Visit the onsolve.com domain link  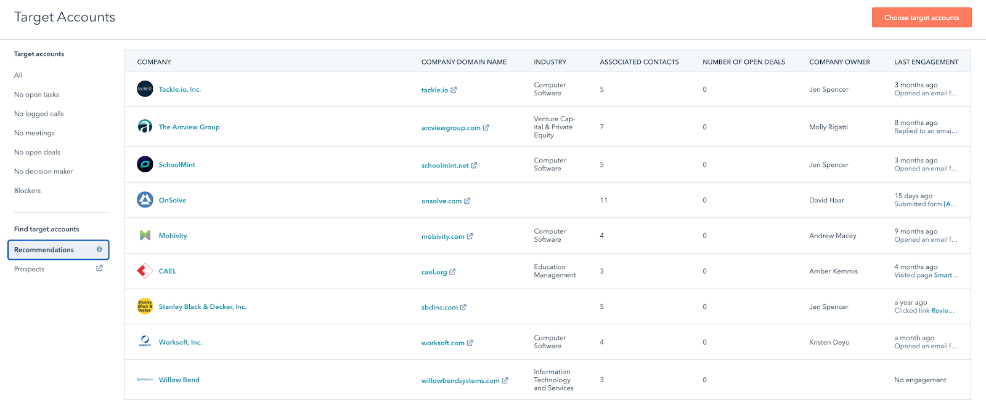click(x=441, y=201)
